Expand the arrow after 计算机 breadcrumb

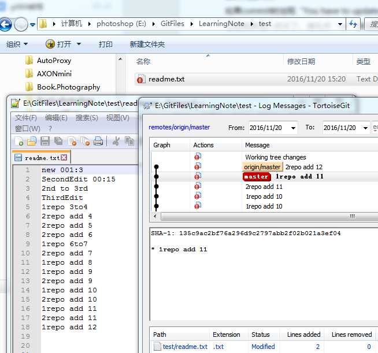[x=90, y=24]
